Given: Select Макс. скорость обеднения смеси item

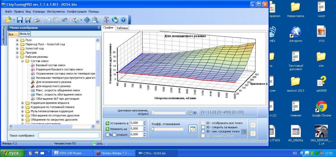Looking at the screenshot, I should pyautogui.click(x=58, y=90).
